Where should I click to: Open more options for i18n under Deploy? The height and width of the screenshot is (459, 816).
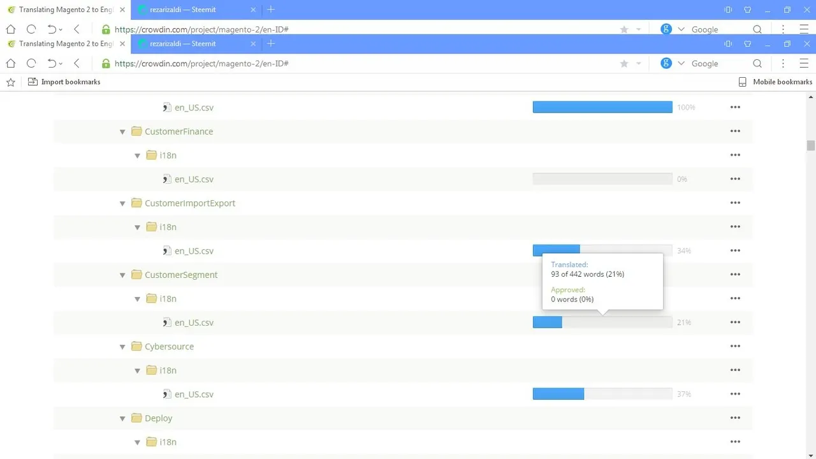(735, 442)
